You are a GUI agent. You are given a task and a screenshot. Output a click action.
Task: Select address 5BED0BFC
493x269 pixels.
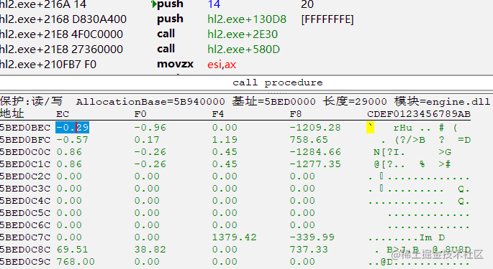(x=25, y=140)
